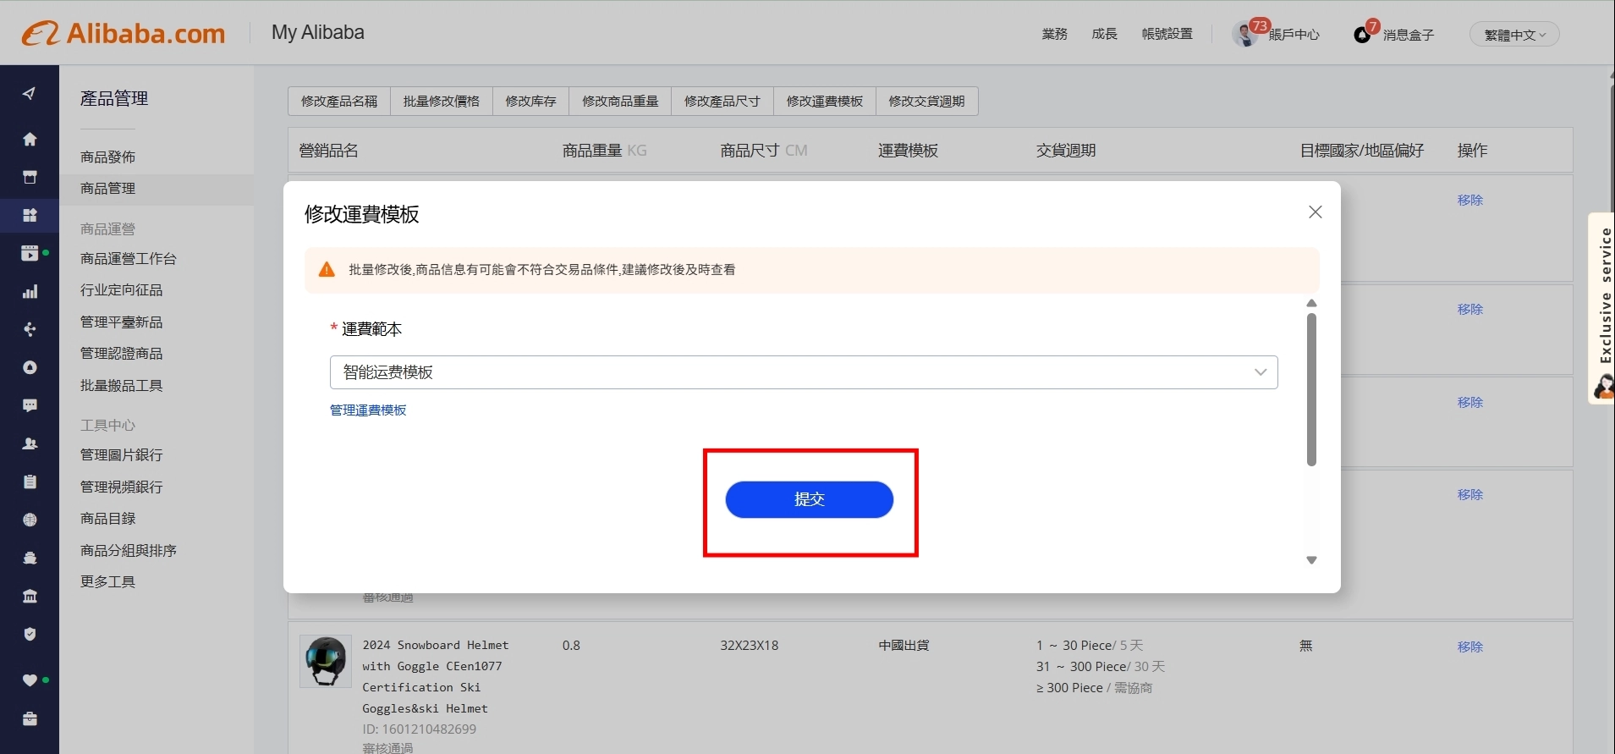
Task: Open the 管理運費模板 link
Action: (x=368, y=410)
